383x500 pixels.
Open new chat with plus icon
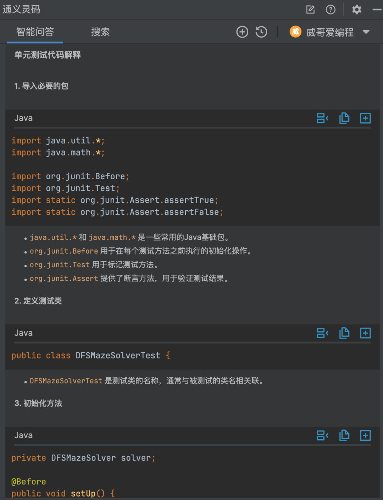tap(242, 32)
